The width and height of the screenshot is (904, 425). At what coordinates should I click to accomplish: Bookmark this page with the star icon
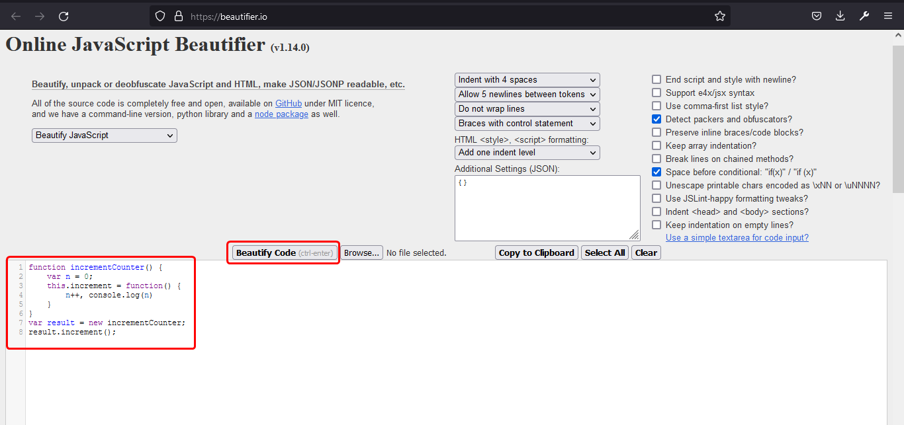(720, 16)
